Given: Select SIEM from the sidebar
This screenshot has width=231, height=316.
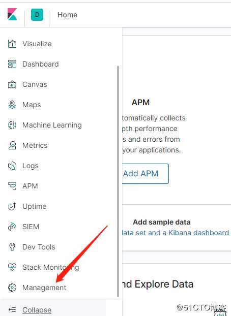Looking at the screenshot, I should [x=31, y=227].
